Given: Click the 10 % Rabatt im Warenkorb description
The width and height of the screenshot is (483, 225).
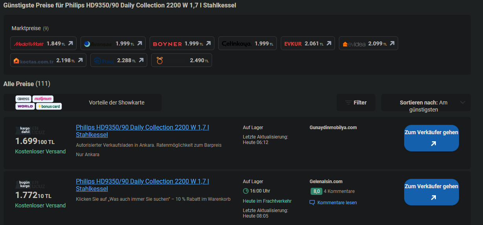Looking at the screenshot, I should click(153, 199).
